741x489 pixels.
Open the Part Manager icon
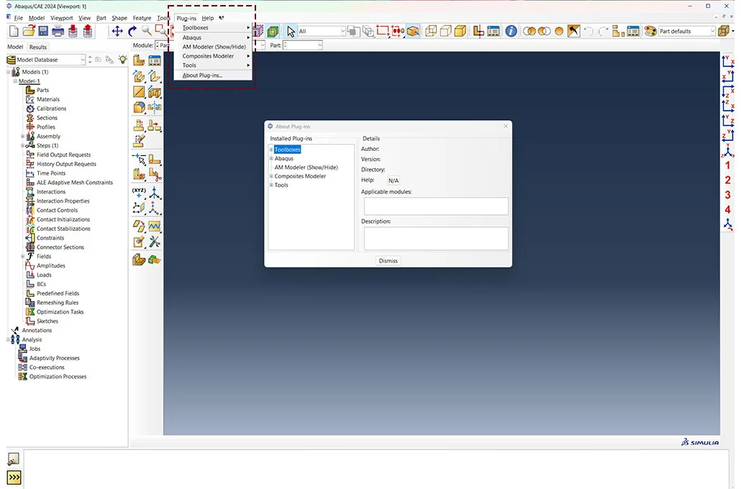click(x=155, y=60)
